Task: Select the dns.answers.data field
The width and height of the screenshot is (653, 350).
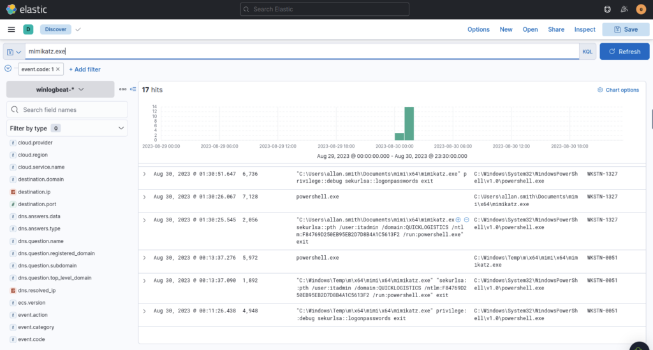Action: pyautogui.click(x=39, y=216)
